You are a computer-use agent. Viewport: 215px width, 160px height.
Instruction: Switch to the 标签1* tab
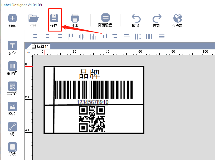(x=40, y=46)
